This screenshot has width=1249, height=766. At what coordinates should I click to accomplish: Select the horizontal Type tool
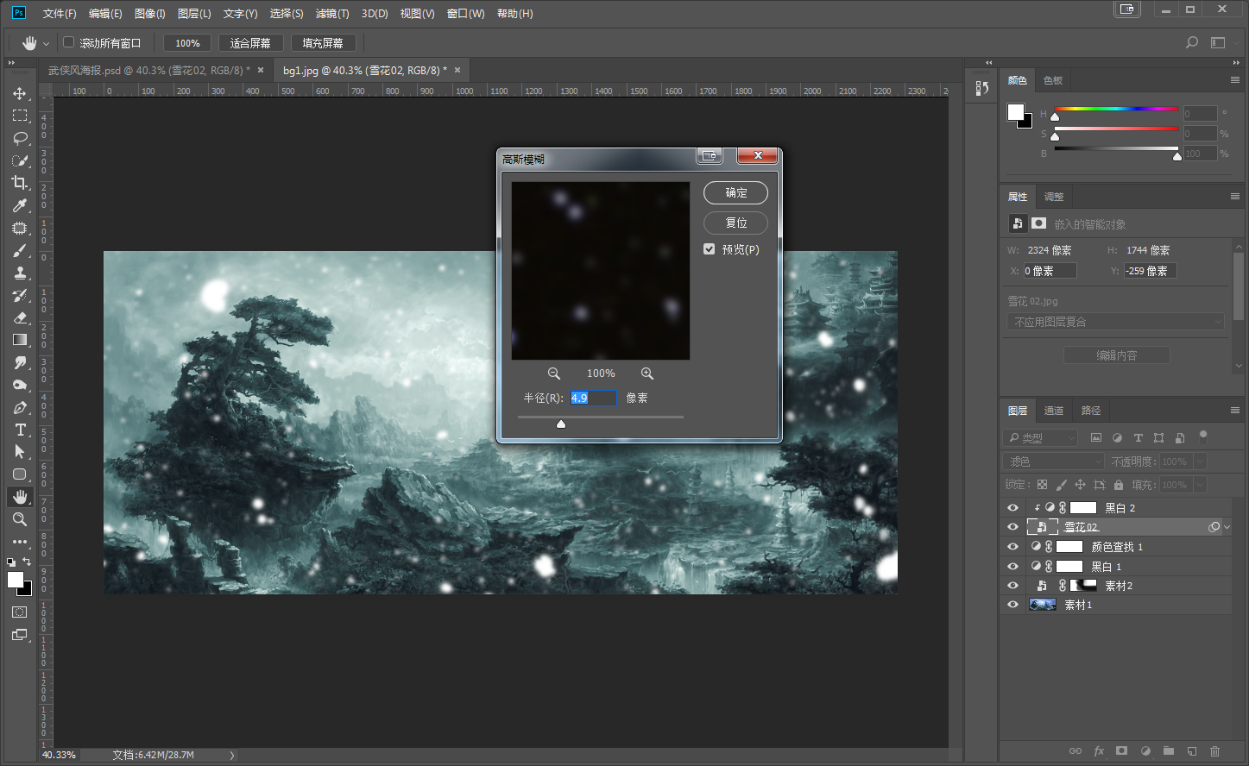click(x=20, y=430)
